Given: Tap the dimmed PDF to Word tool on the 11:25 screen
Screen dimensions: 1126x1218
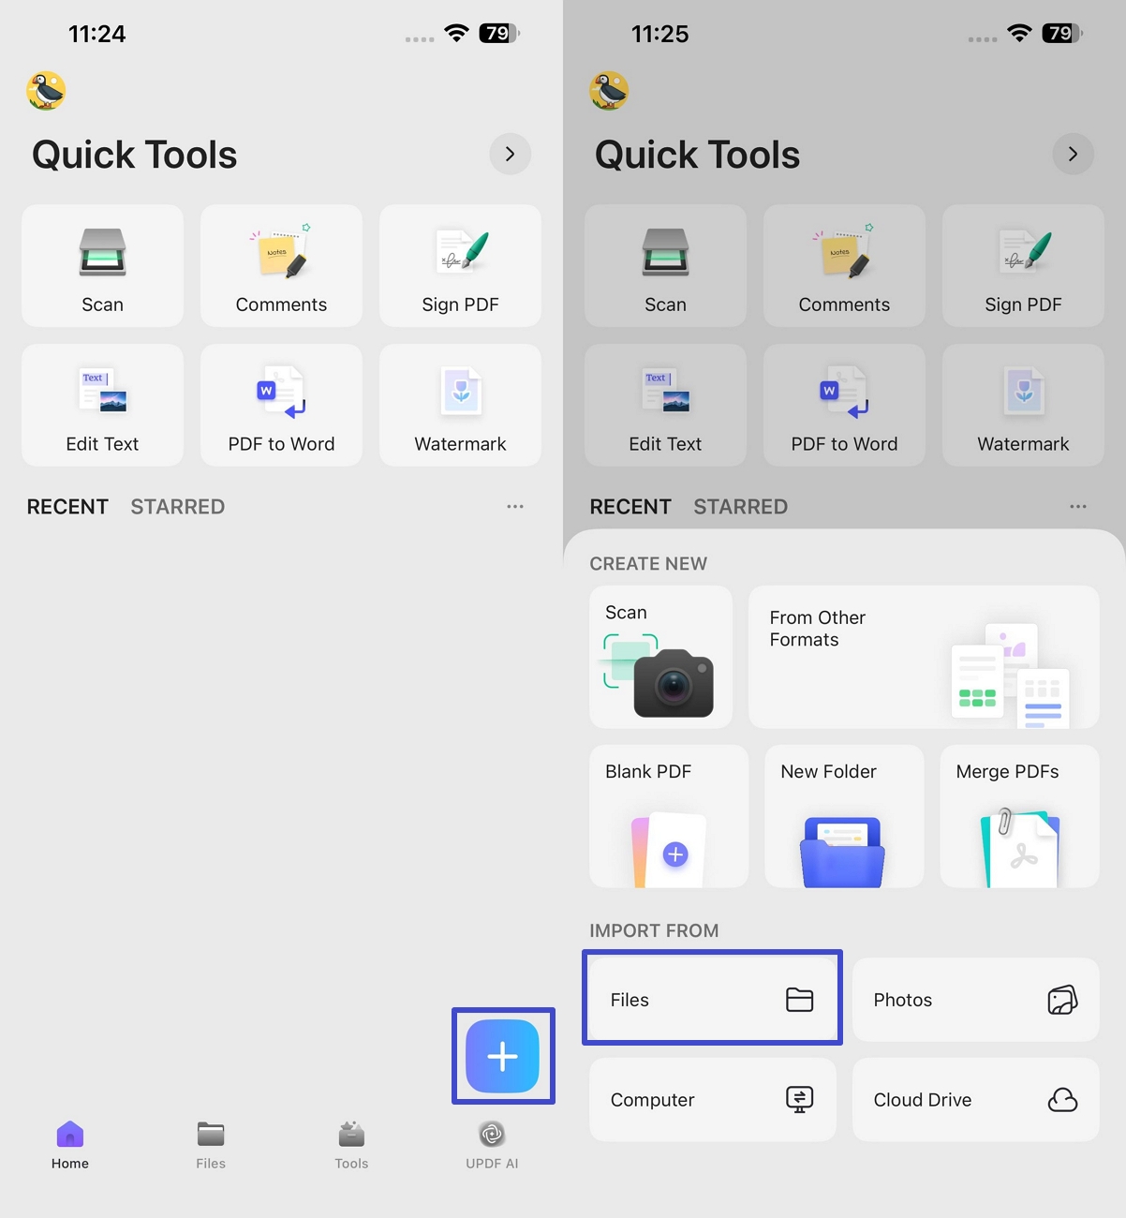Looking at the screenshot, I should tap(844, 405).
